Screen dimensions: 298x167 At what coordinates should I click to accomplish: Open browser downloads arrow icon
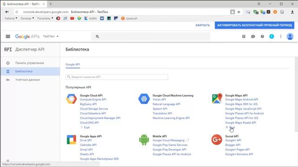[x=292, y=12]
